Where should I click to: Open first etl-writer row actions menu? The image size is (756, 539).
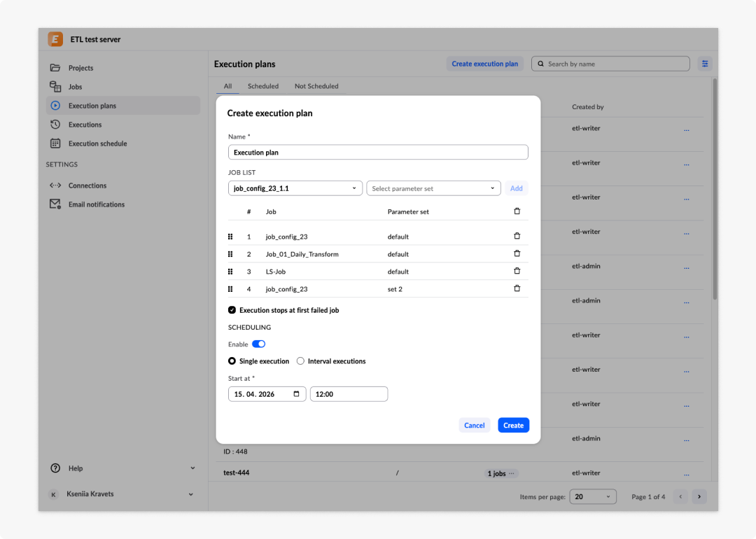coord(687,130)
